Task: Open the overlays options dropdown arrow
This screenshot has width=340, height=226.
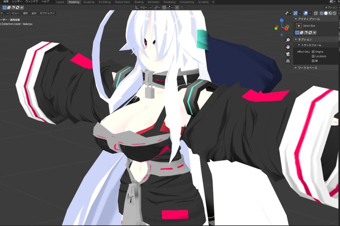Action: 310,13
